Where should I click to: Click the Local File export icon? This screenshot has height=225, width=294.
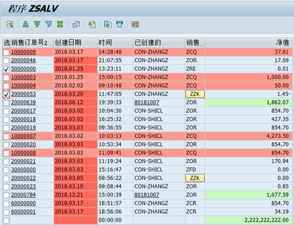108,24
